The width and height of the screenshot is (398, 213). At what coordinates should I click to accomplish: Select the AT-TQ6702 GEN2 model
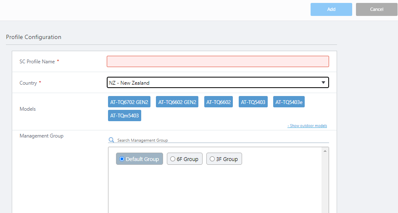pyautogui.click(x=129, y=102)
